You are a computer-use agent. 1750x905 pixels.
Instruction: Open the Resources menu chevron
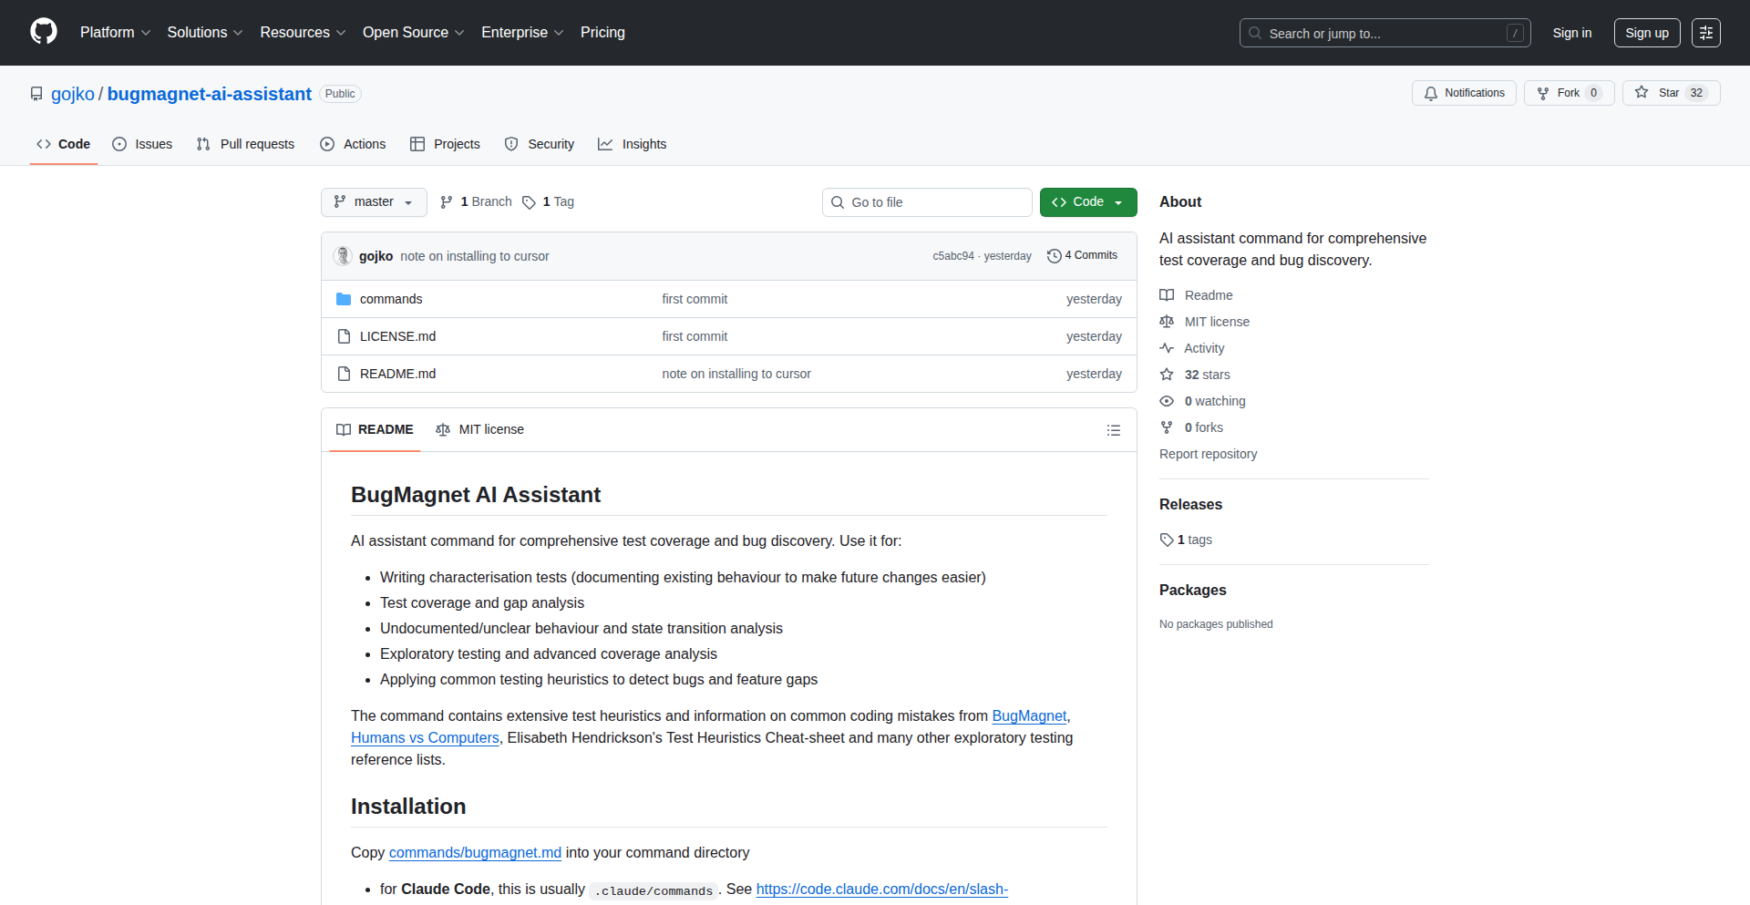tap(341, 33)
